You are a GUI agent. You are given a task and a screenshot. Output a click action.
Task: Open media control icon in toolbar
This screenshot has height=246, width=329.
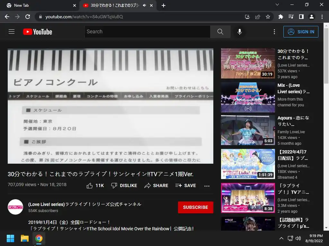291,17
